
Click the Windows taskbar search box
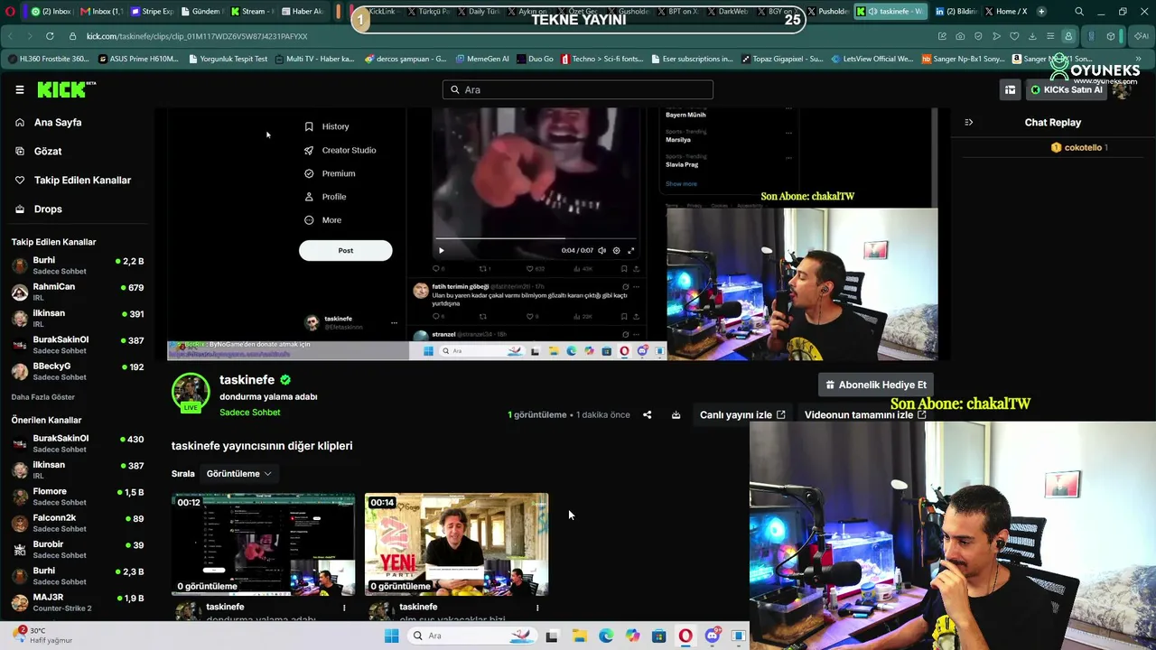[x=471, y=636]
